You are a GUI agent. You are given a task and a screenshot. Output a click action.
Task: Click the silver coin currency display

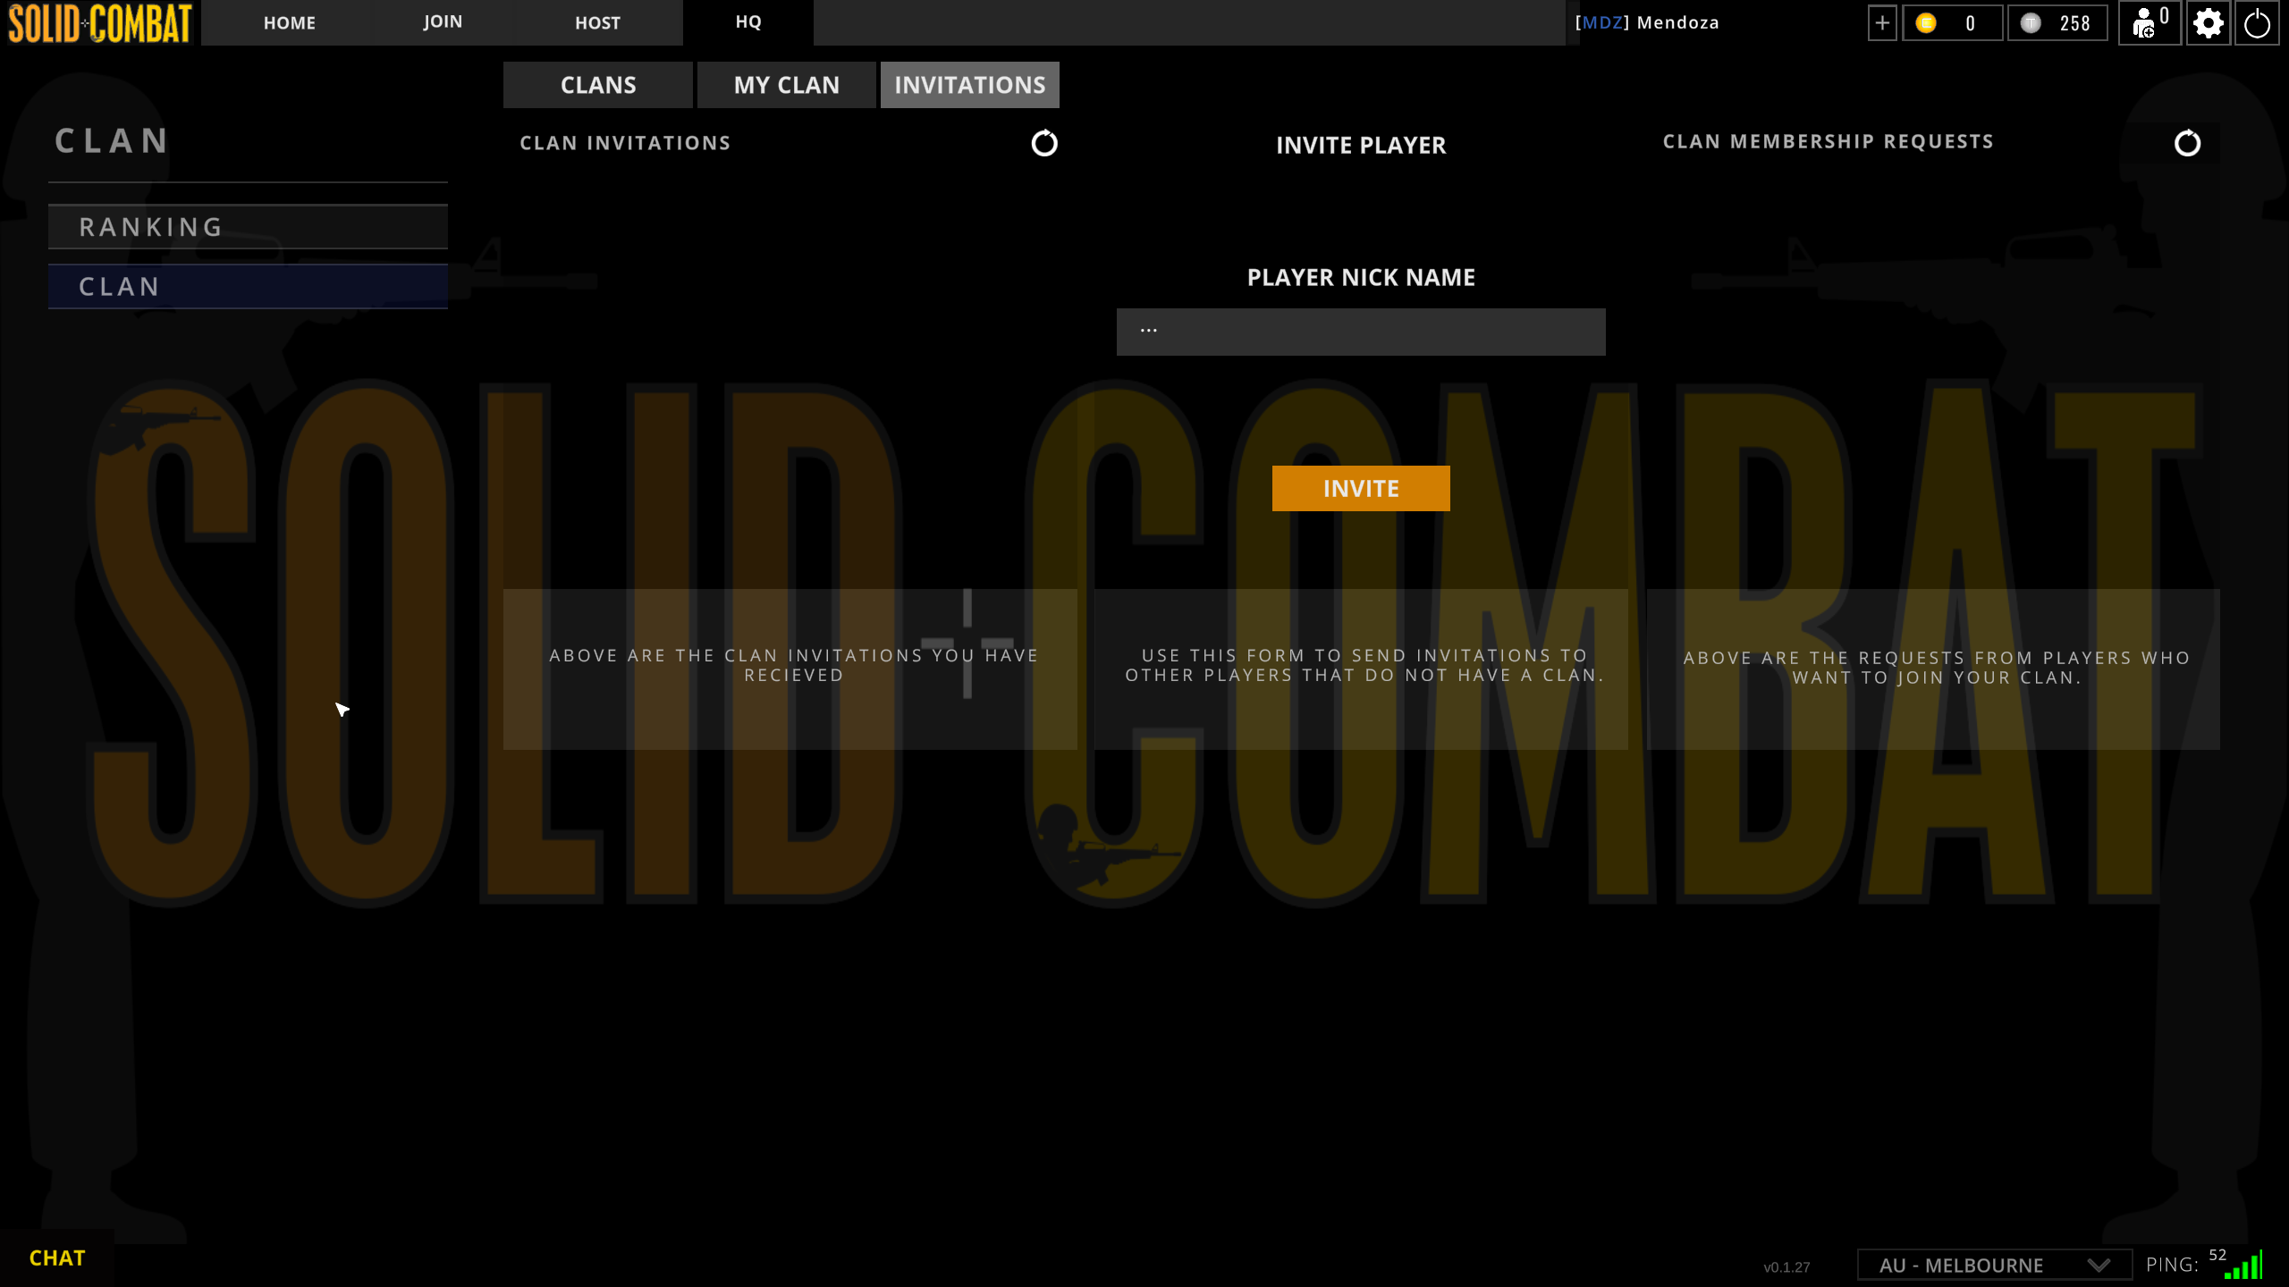2055,22
